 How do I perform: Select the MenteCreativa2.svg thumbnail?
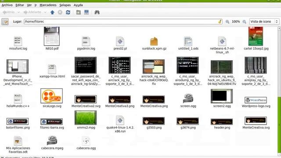point(86,99)
